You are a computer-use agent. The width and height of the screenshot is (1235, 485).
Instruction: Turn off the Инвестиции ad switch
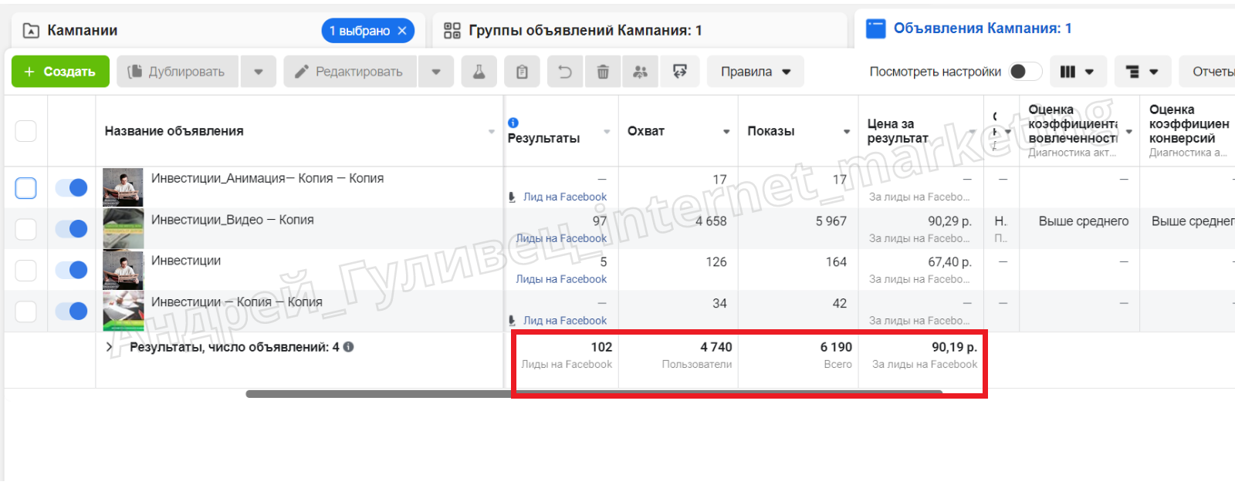click(x=72, y=270)
